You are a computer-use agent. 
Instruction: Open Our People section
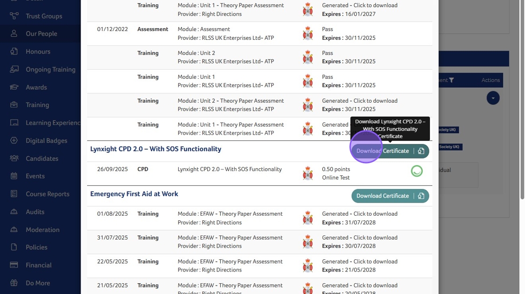point(41,34)
